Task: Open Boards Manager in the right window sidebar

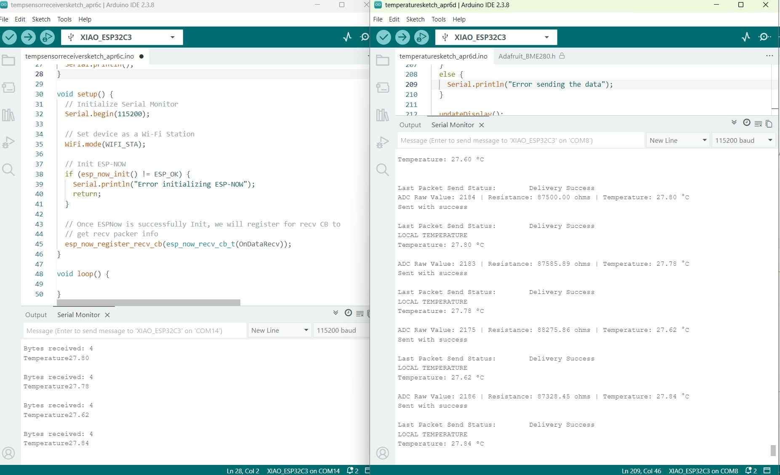Action: coord(383,88)
